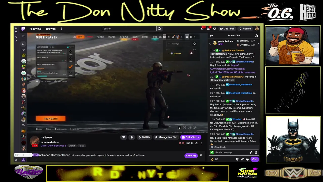This screenshot has height=182, width=323.
Task: Open the three-dot menu beside Browse
Action: pyautogui.click(x=62, y=29)
